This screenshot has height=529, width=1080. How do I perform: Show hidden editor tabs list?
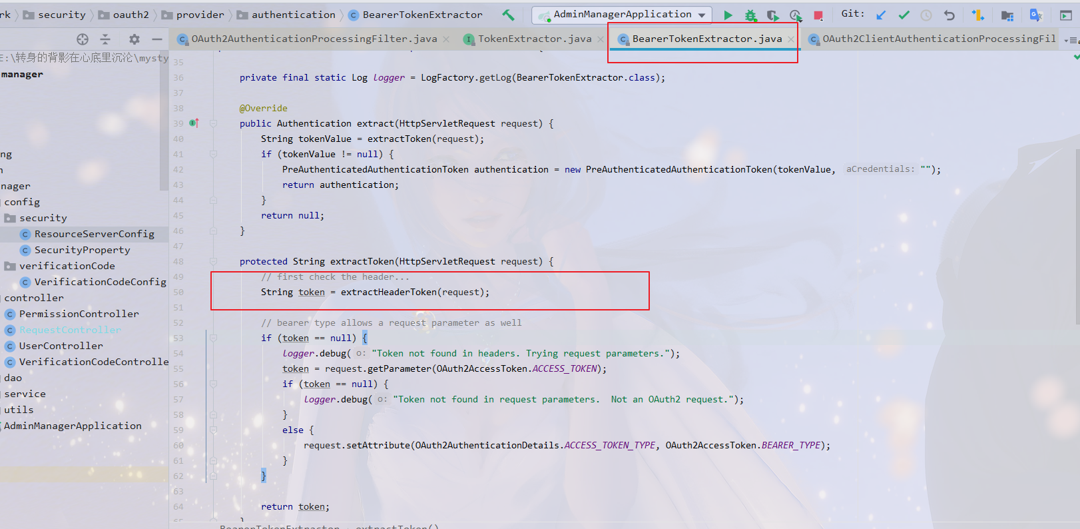tap(1070, 40)
